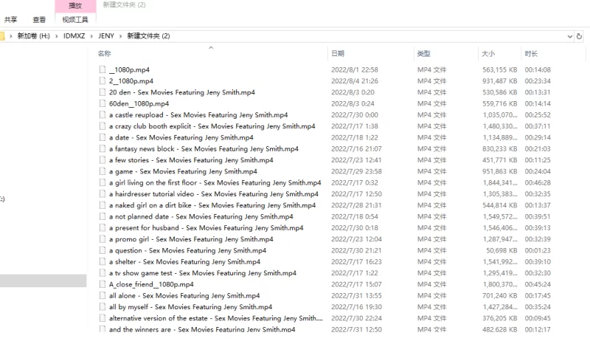The width and height of the screenshot is (590, 341).
Task: Select the 播放 contextual tab
Action: (x=74, y=6)
